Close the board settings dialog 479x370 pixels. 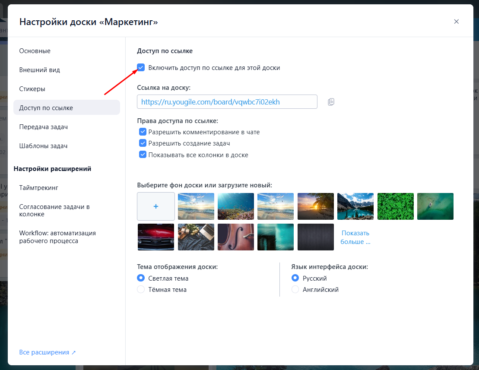tap(457, 21)
